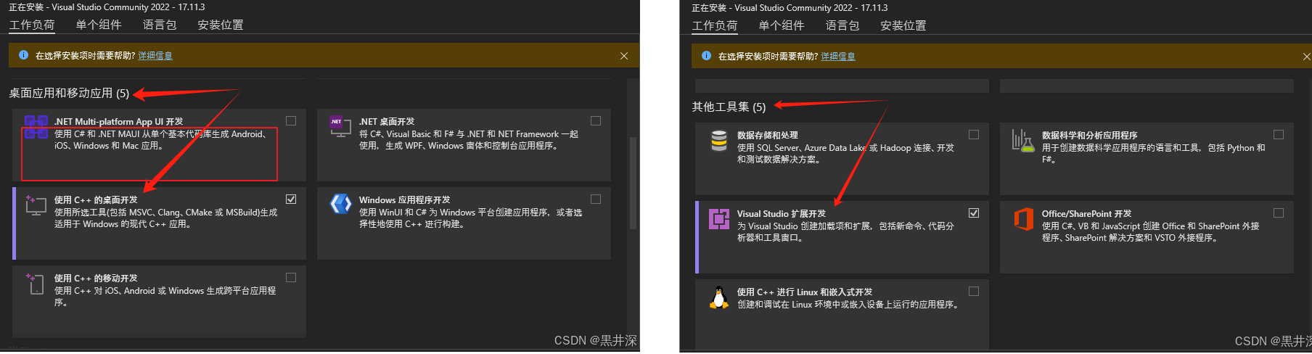The width and height of the screenshot is (1312, 354).
Task: Click the C++ desktop development icon
Action: coord(36,205)
